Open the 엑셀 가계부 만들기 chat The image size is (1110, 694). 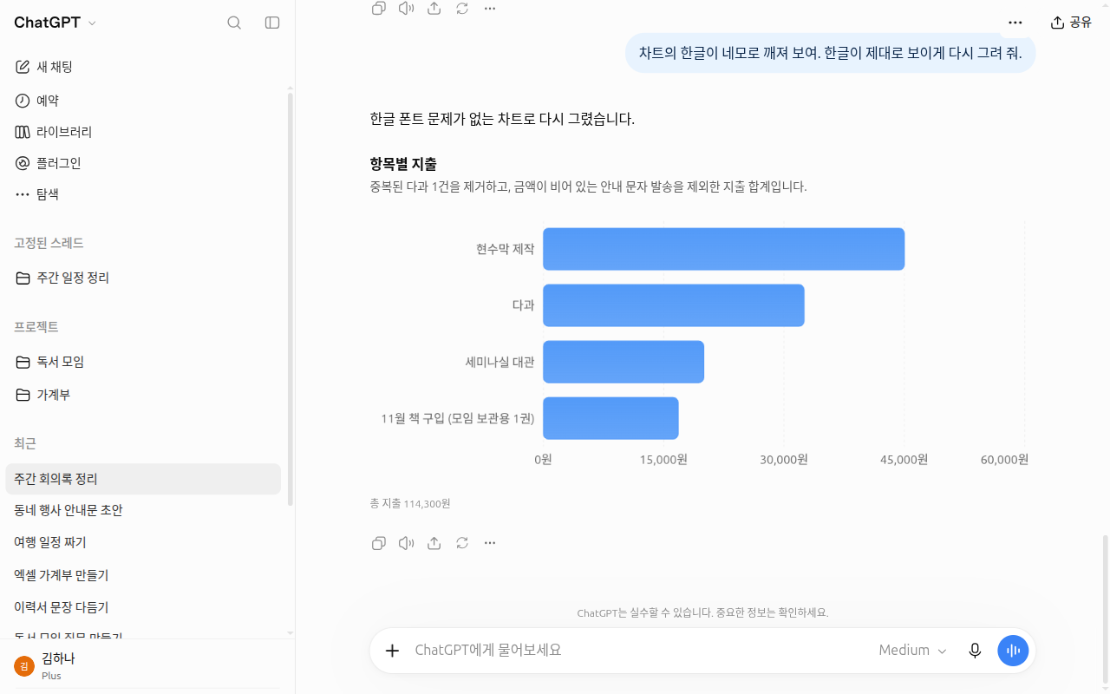click(x=143, y=575)
